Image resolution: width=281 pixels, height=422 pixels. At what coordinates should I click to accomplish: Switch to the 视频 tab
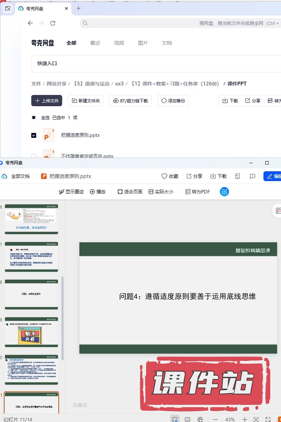[119, 43]
